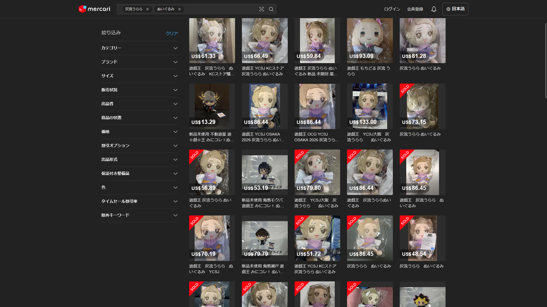Expand the 除外キーワード filter

(x=140, y=215)
